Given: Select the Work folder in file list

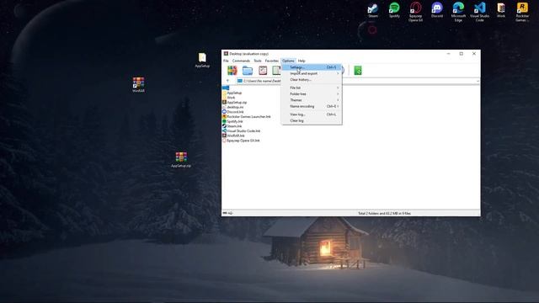Looking at the screenshot, I should (x=229, y=98).
